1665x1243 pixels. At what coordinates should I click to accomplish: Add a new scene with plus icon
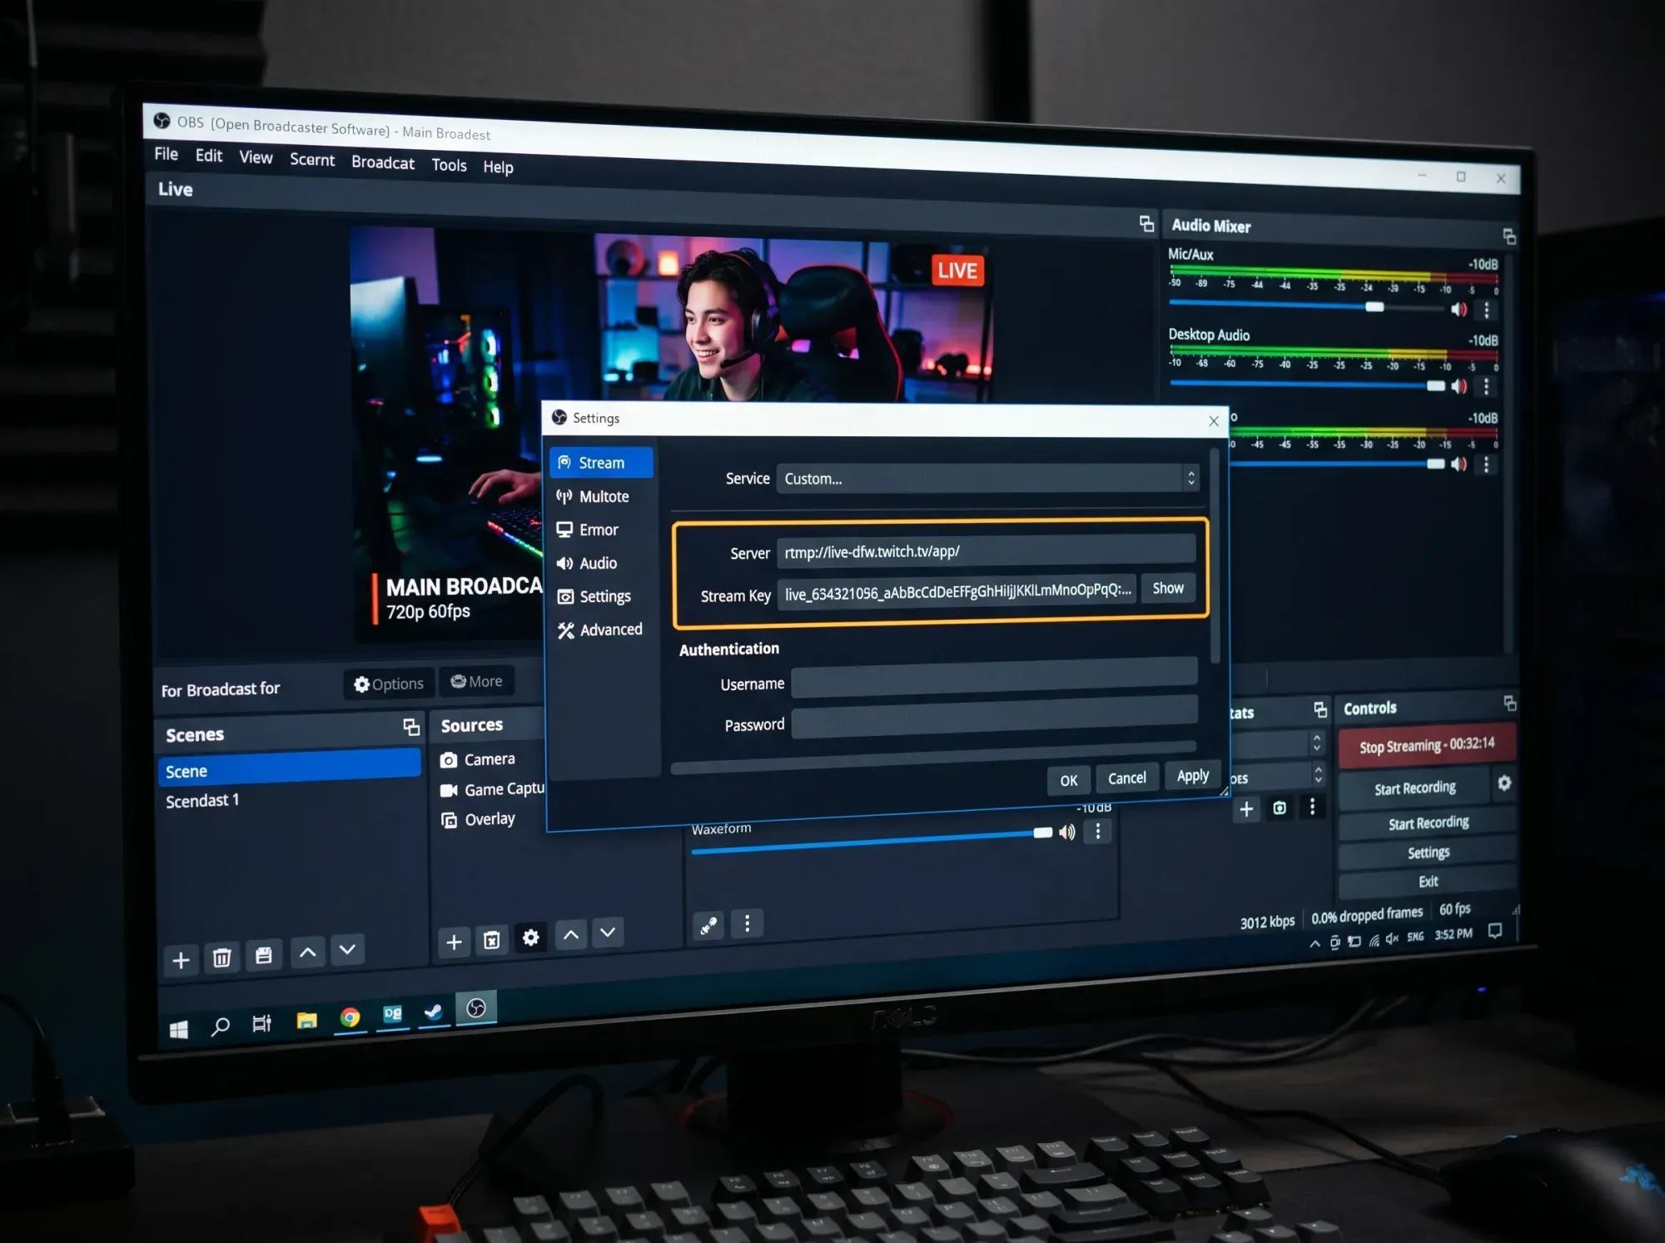[x=181, y=960]
